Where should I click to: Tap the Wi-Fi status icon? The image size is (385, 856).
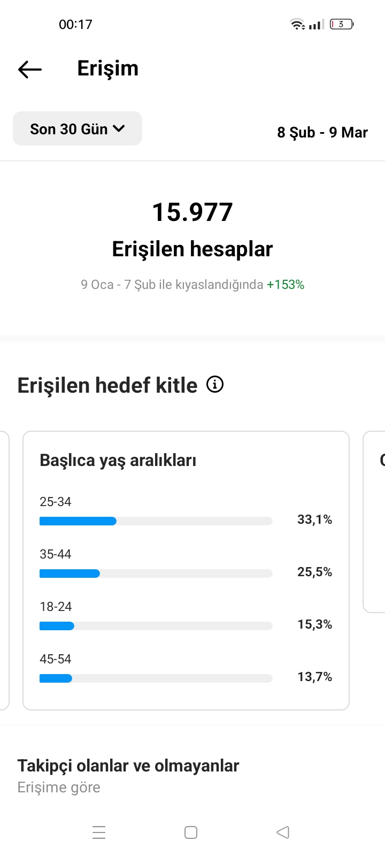(x=297, y=24)
